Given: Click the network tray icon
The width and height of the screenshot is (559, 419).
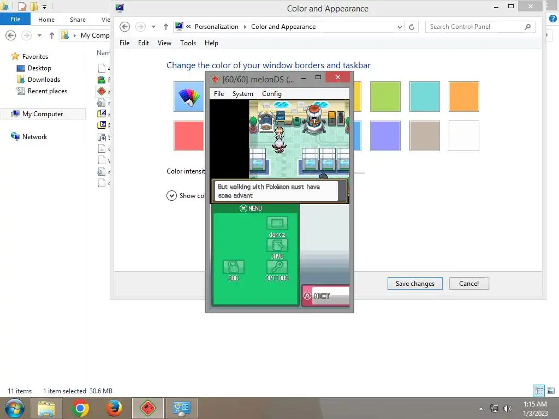Looking at the screenshot, I should pyautogui.click(x=495, y=409).
